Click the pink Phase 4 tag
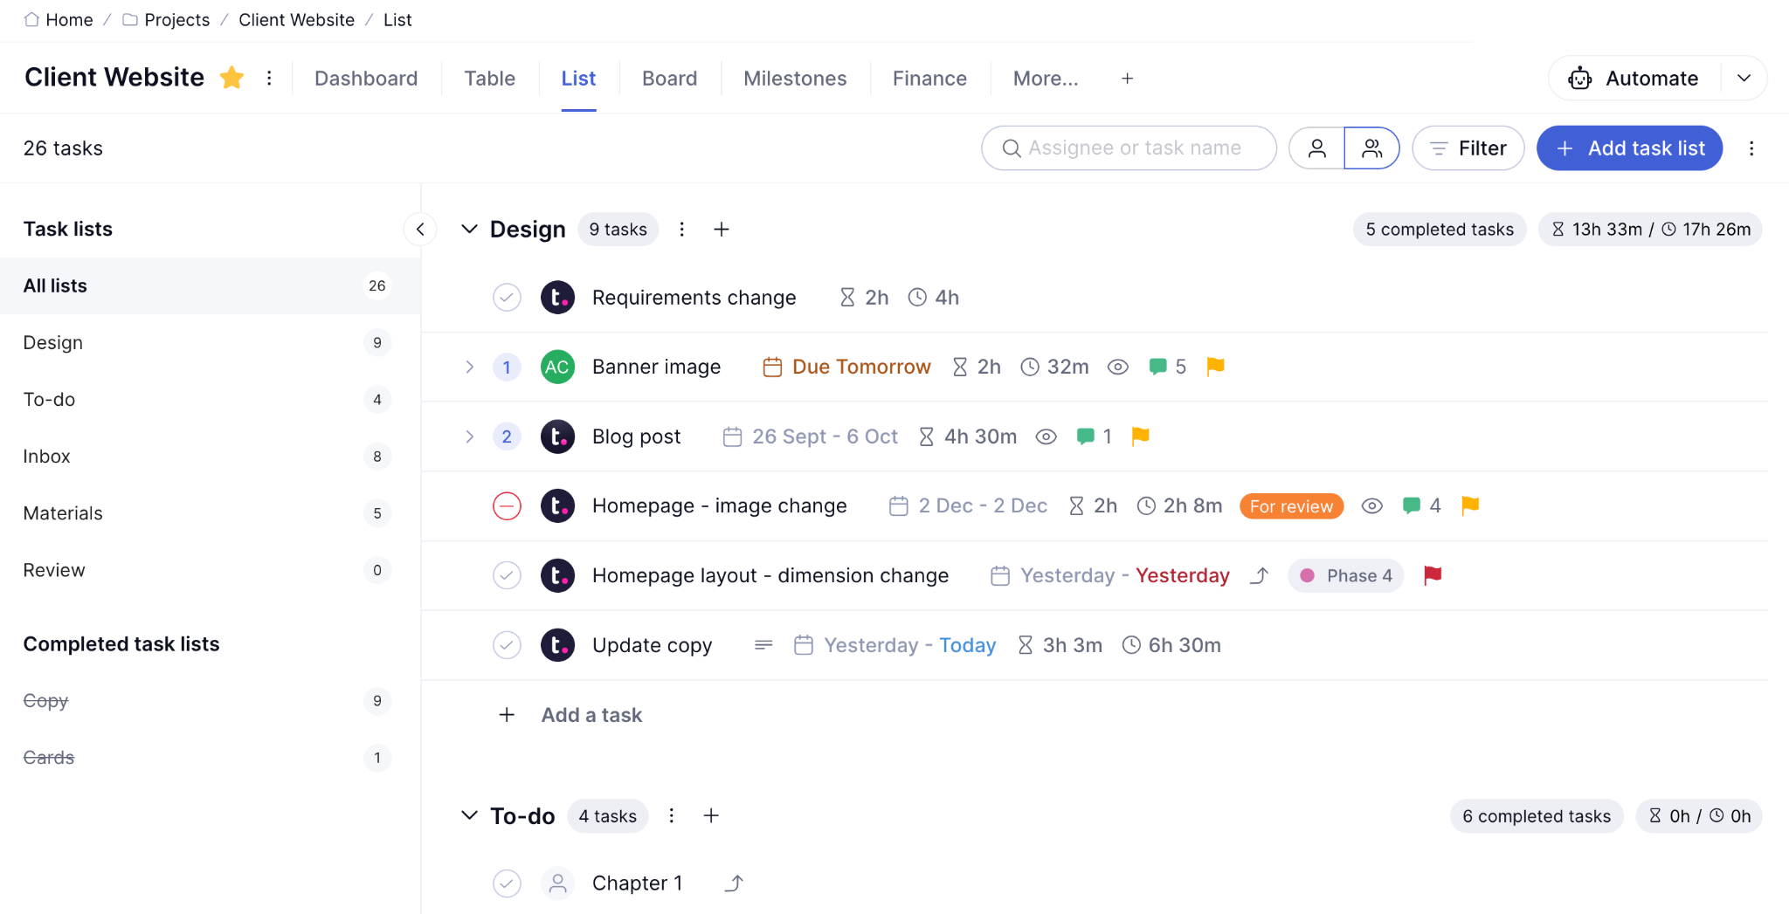Screen dimensions: 1789x914 pyautogui.click(x=1346, y=575)
